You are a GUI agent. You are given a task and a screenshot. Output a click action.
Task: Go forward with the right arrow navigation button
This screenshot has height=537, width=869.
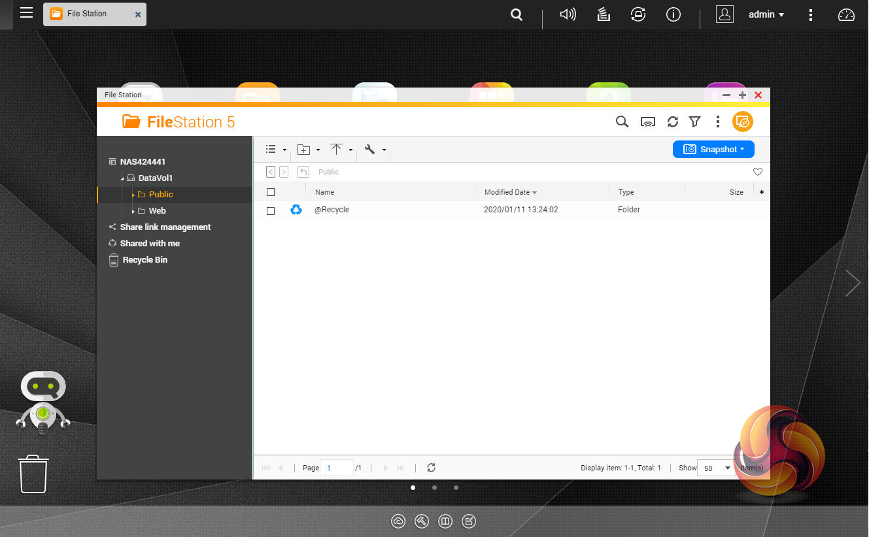coord(284,172)
